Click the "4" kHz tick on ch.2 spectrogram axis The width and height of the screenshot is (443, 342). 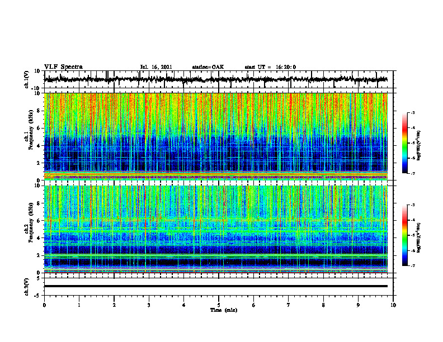coord(39,238)
